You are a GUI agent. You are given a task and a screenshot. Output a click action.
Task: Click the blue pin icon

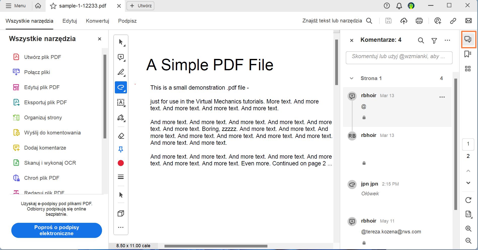tap(121, 150)
